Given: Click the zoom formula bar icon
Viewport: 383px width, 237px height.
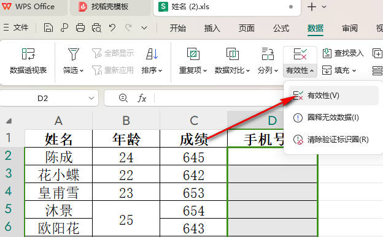Looking at the screenshot, I should (123, 98).
